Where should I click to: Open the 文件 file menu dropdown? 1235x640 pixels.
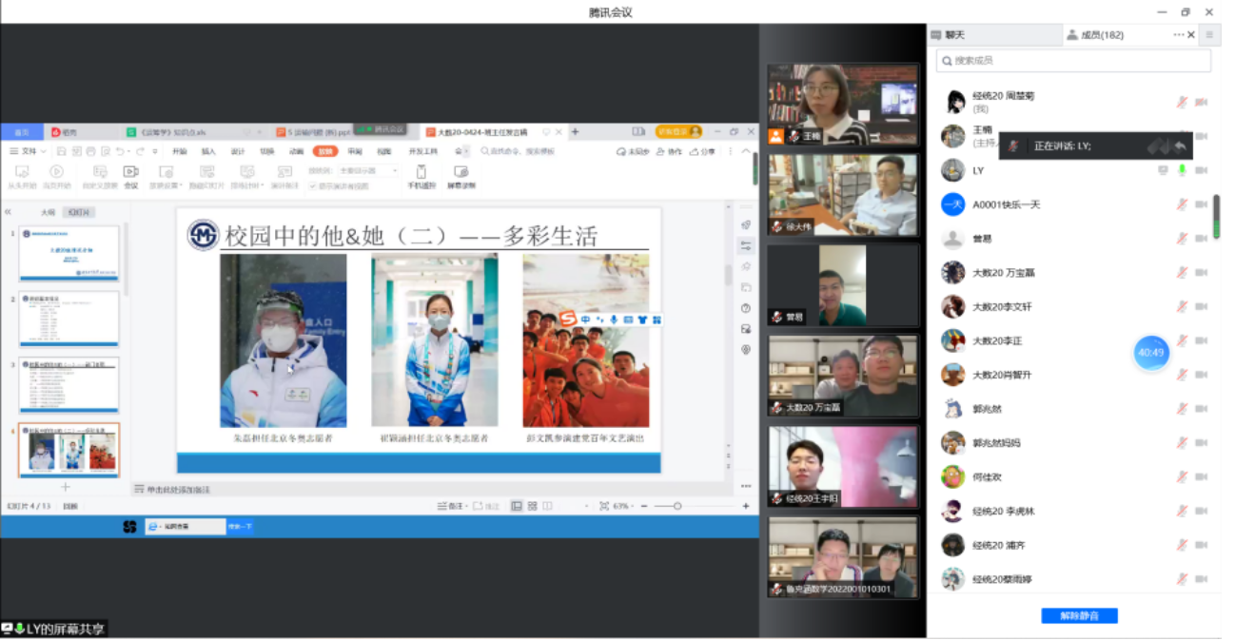click(29, 151)
